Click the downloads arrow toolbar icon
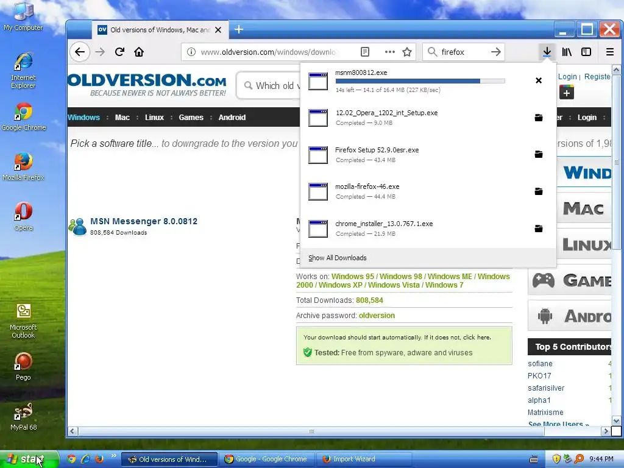624x468 pixels. pos(547,52)
